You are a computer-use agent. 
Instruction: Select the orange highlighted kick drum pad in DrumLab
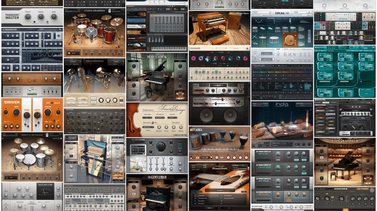(x=289, y=40)
